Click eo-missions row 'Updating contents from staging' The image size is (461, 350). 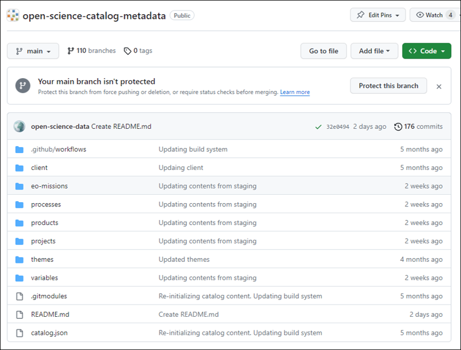point(208,186)
